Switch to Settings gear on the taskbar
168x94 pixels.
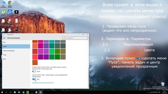click(x=41, y=92)
